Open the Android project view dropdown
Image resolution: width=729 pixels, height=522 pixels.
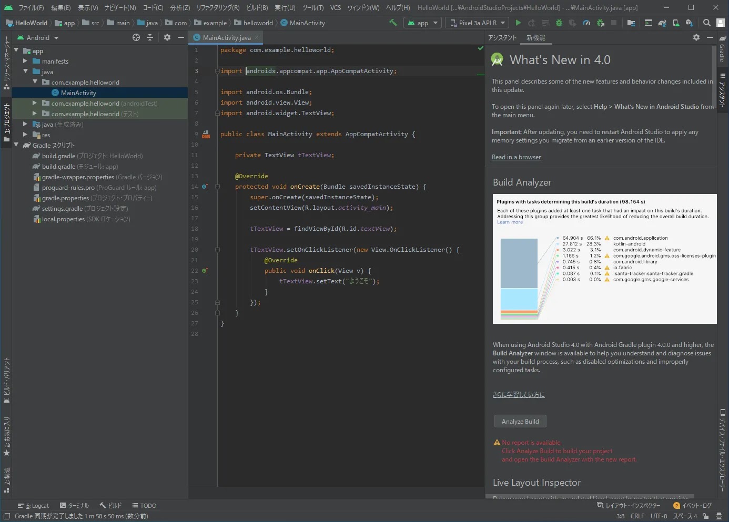[38, 38]
